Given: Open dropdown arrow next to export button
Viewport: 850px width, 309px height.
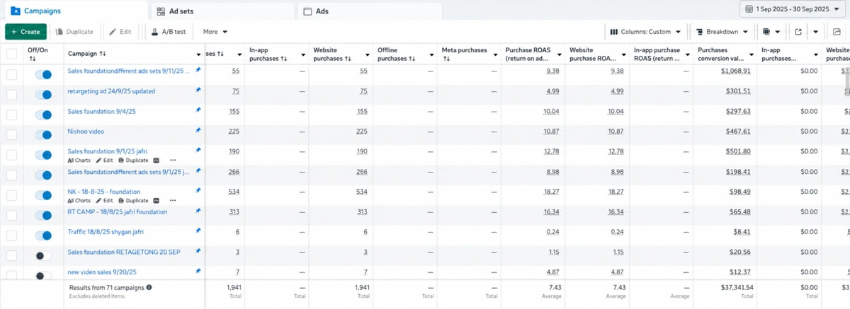Looking at the screenshot, I should [816, 32].
